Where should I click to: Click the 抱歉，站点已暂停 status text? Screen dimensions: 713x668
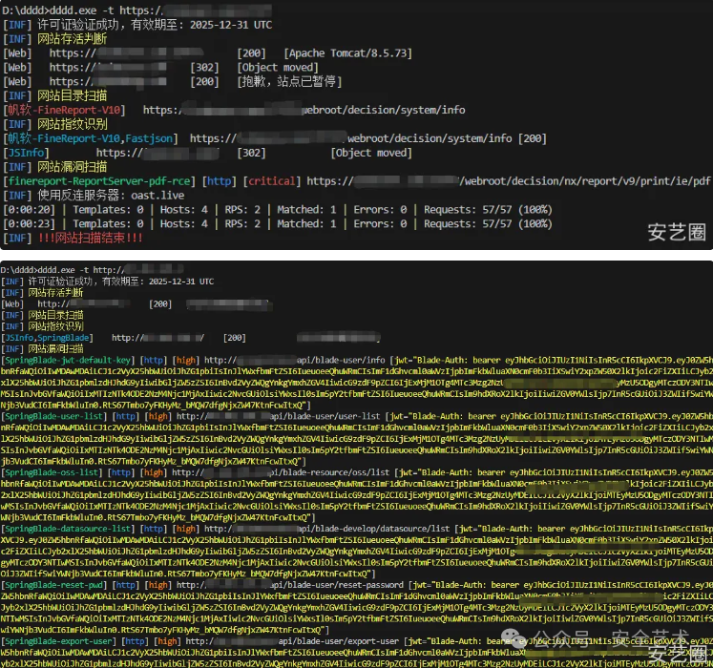click(289, 82)
